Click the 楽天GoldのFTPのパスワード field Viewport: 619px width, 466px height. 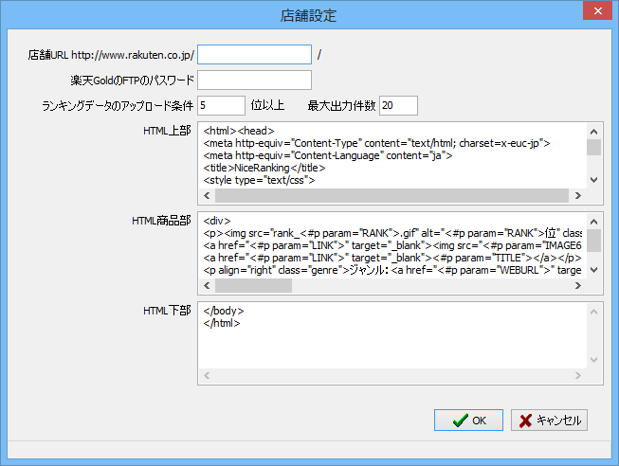click(254, 80)
